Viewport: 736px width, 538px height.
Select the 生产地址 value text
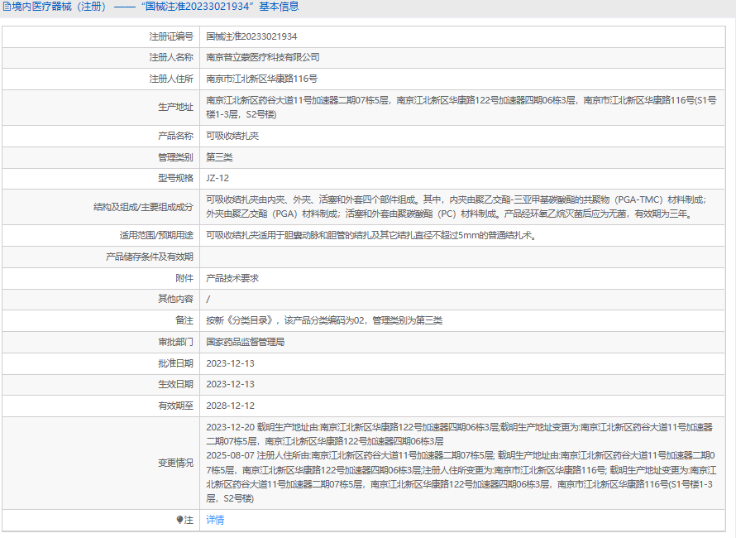point(461,107)
